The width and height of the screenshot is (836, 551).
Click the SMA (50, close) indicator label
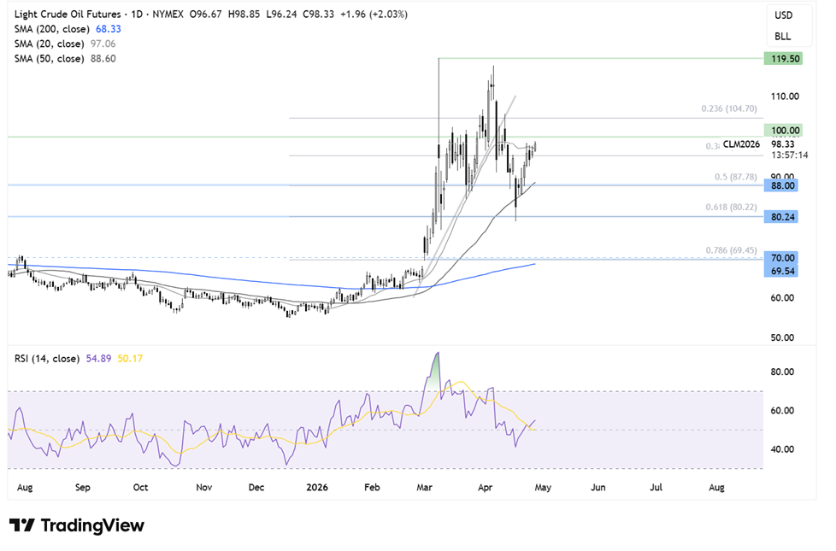[50, 59]
